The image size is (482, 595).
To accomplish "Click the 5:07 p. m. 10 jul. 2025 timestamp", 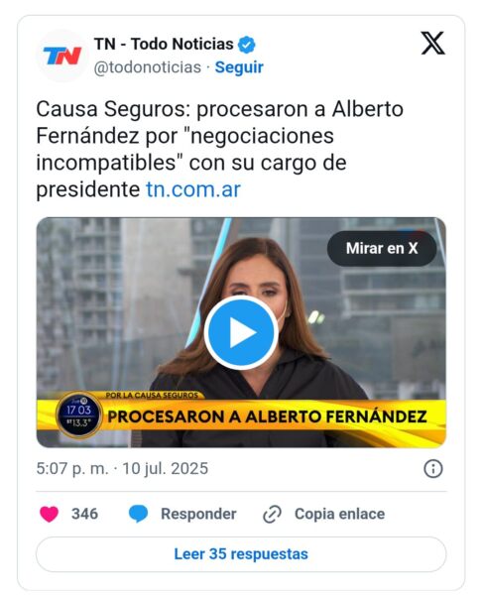I will coord(122,469).
